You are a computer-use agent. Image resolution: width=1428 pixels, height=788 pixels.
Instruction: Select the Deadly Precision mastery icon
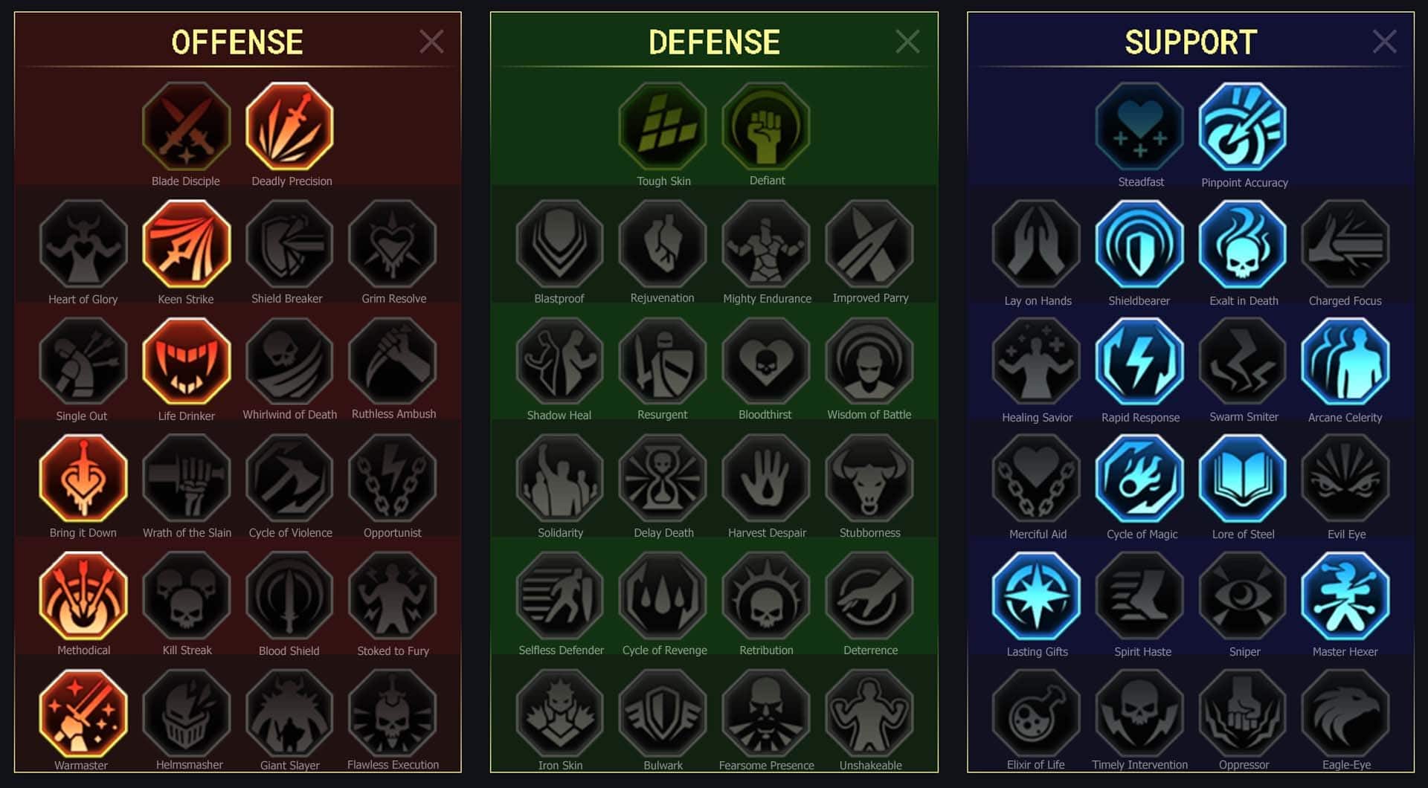tap(290, 126)
